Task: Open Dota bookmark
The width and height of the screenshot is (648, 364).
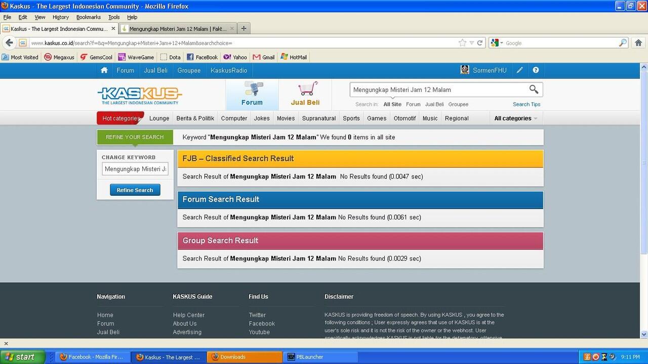Action: pos(170,57)
